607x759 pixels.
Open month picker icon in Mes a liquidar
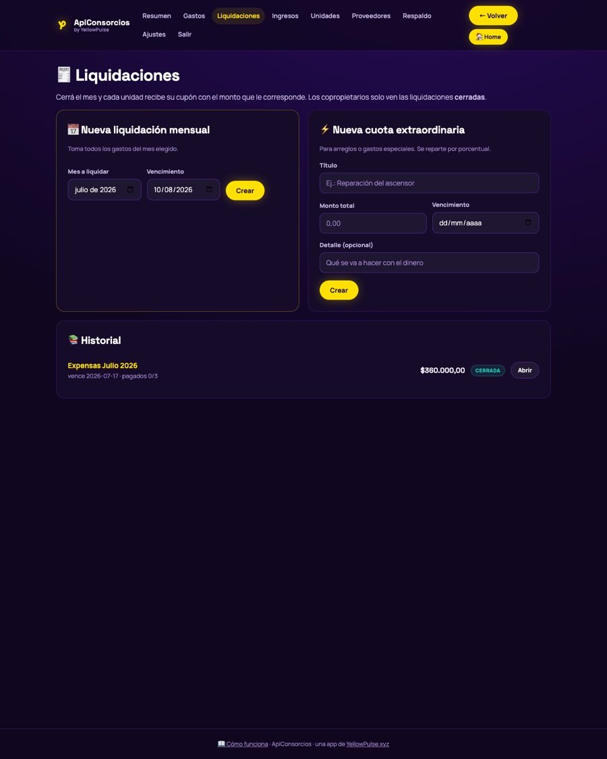point(130,190)
